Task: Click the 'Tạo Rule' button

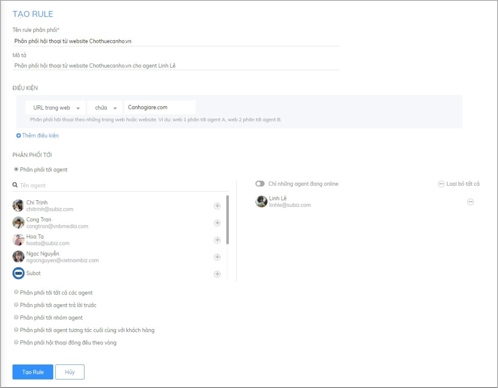Action: click(x=33, y=372)
